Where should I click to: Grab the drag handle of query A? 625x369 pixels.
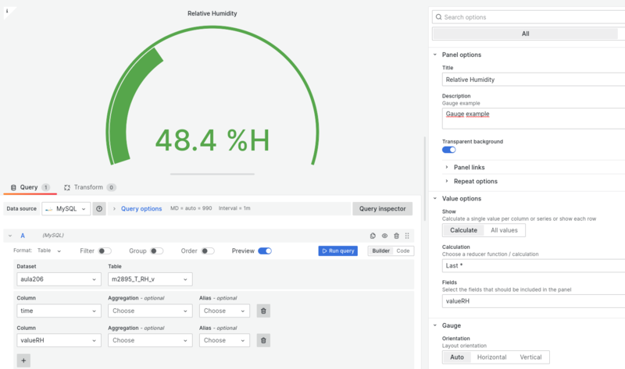coord(407,236)
